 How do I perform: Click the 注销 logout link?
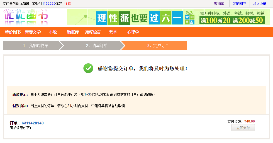(68, 4)
